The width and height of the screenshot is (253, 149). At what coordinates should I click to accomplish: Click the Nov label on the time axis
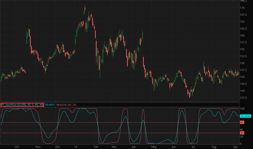pos(38,146)
